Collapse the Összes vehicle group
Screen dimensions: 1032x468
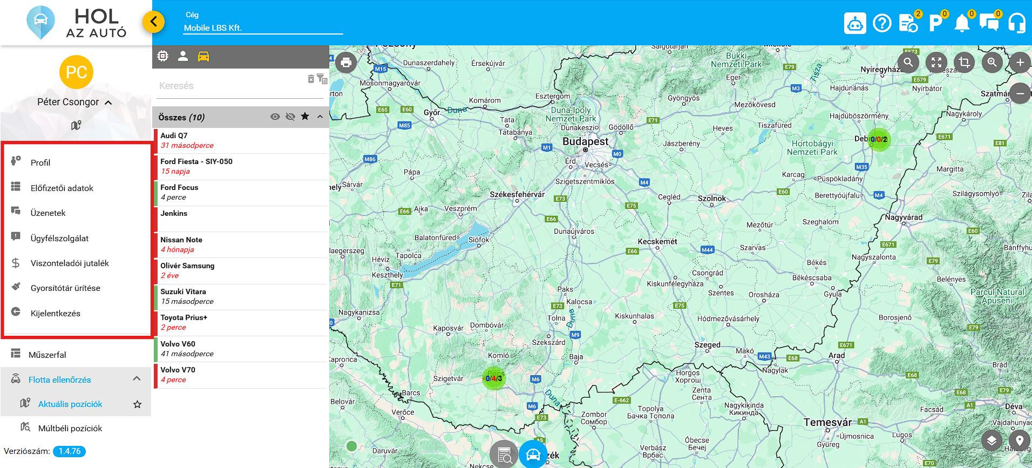[x=320, y=117]
